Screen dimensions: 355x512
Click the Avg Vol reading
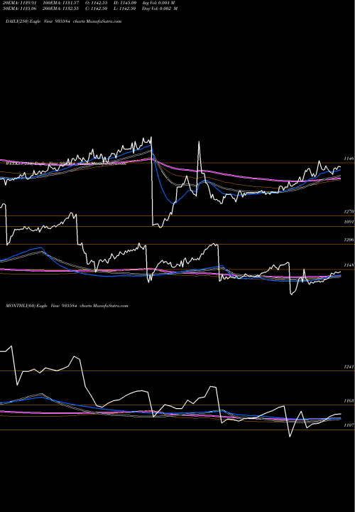pos(158,3)
